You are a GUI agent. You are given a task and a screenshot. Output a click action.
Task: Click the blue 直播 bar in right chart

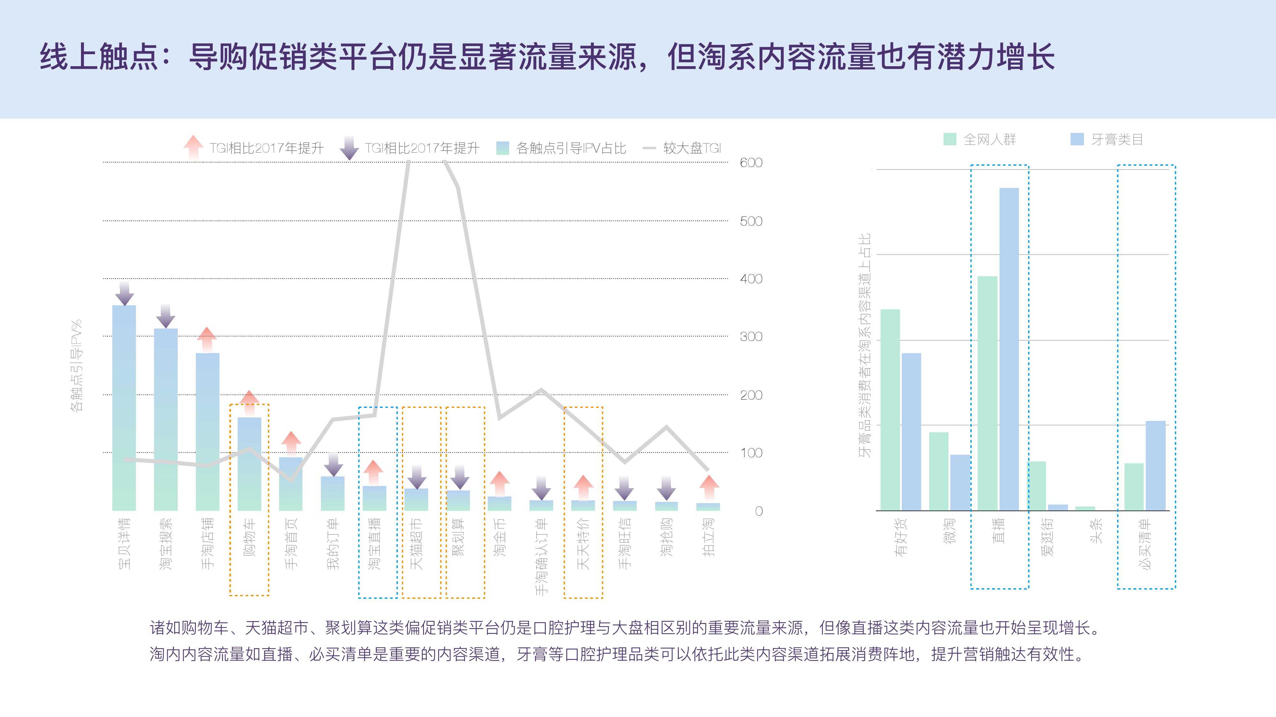[x=1009, y=349]
